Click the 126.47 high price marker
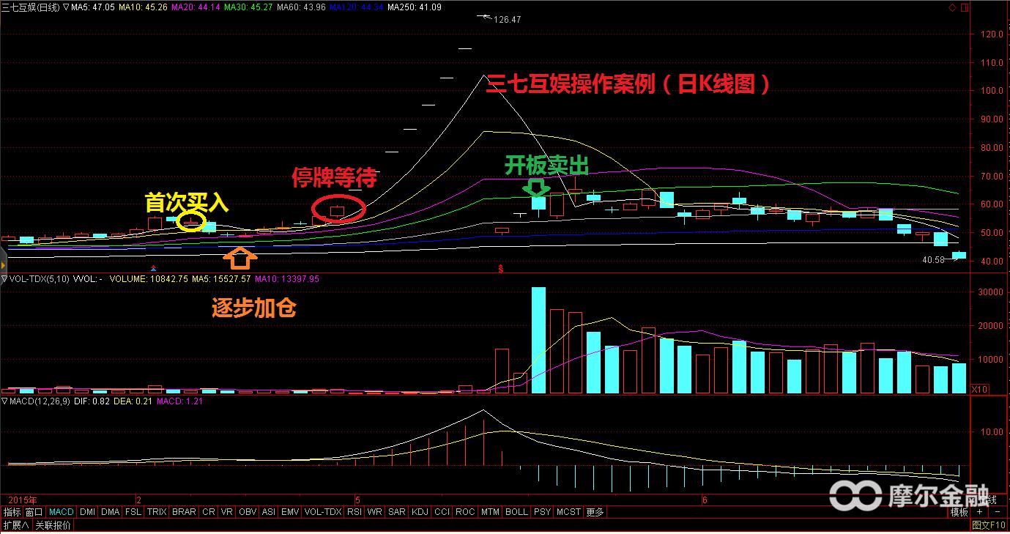This screenshot has width=1010, height=534. point(508,19)
